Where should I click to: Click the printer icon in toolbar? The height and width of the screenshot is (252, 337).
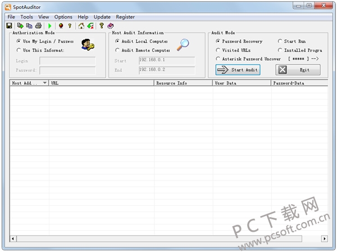click(x=38, y=26)
